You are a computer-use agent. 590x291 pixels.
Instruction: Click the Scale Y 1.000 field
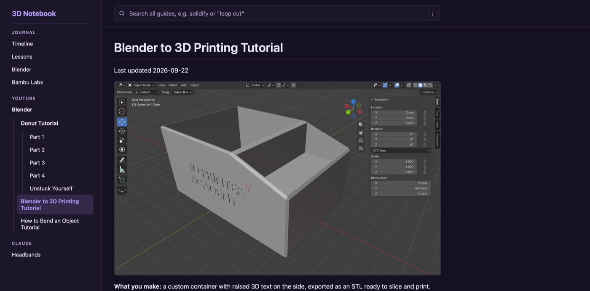[394, 167]
